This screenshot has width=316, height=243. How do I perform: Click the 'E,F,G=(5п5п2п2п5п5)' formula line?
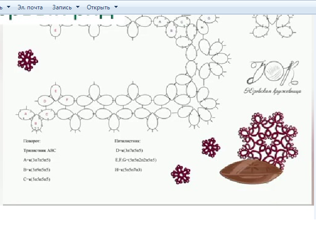[x=135, y=160]
